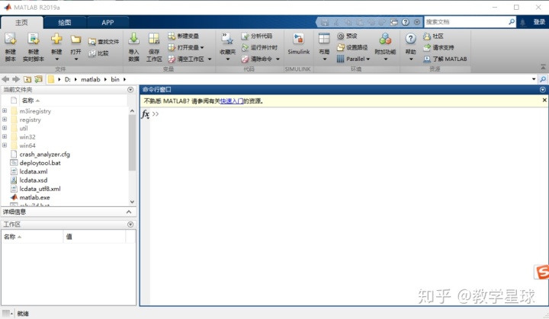Click the New Live Script (新建实时脚本) icon

pos(34,39)
